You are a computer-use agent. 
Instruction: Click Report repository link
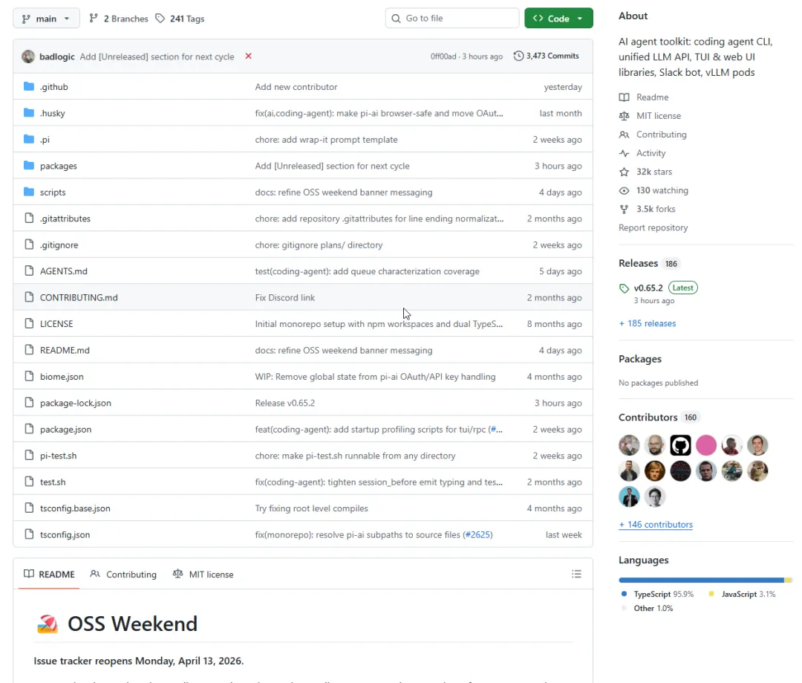[x=653, y=228]
